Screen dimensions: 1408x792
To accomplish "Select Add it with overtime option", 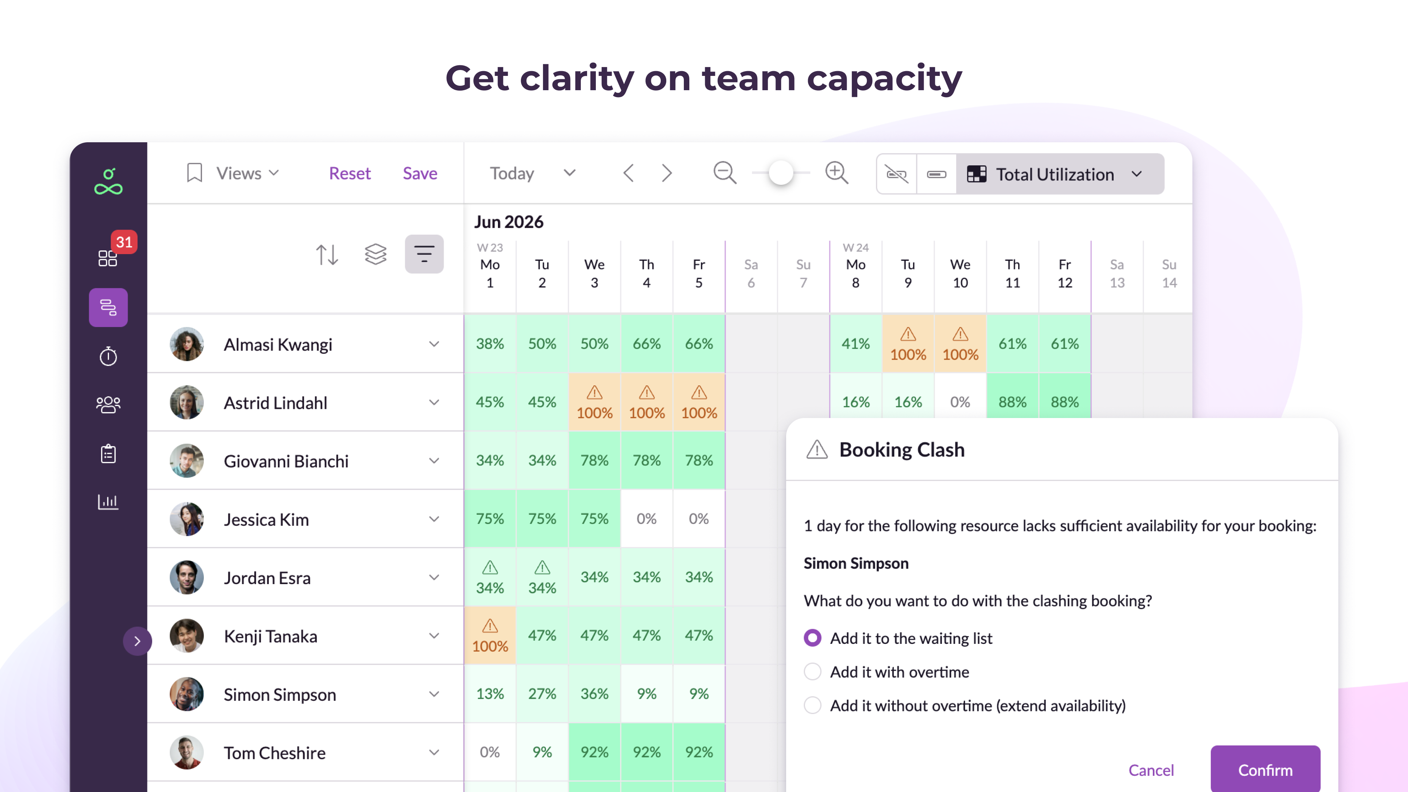I will pyautogui.click(x=812, y=672).
